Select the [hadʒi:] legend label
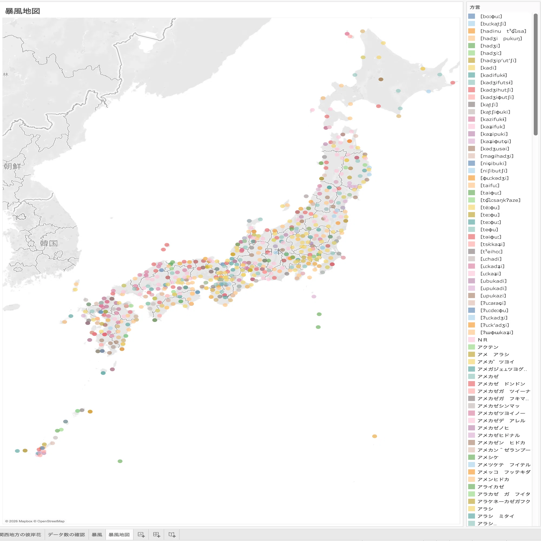The height and width of the screenshot is (541, 541). pos(491,53)
